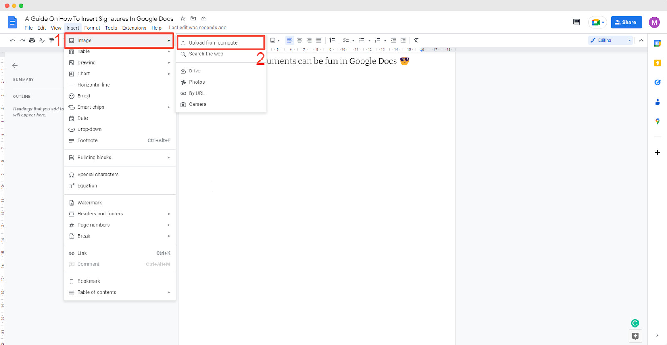Click Get add-ons plus icon
This screenshot has height=345, width=667.
(x=657, y=152)
